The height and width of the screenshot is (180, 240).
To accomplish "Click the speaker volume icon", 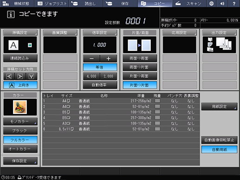I will pos(222,3).
